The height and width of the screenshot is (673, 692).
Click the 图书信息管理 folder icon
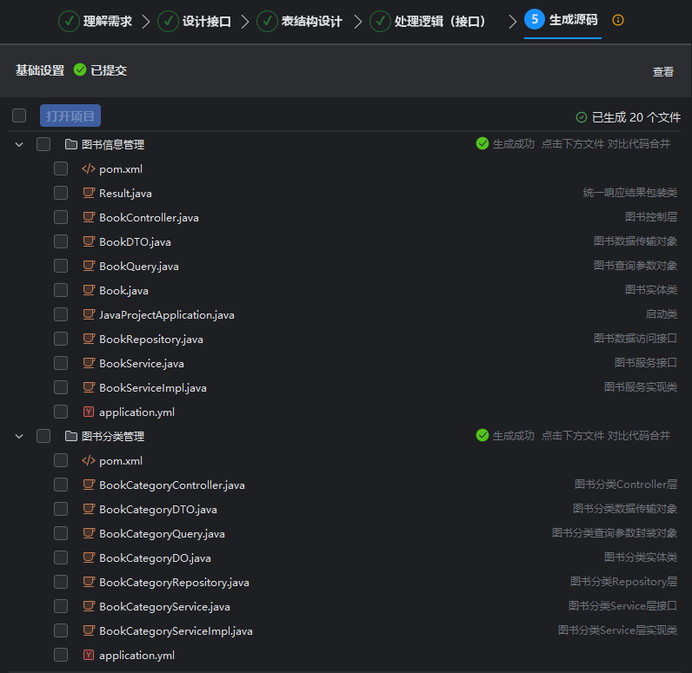tap(70, 145)
